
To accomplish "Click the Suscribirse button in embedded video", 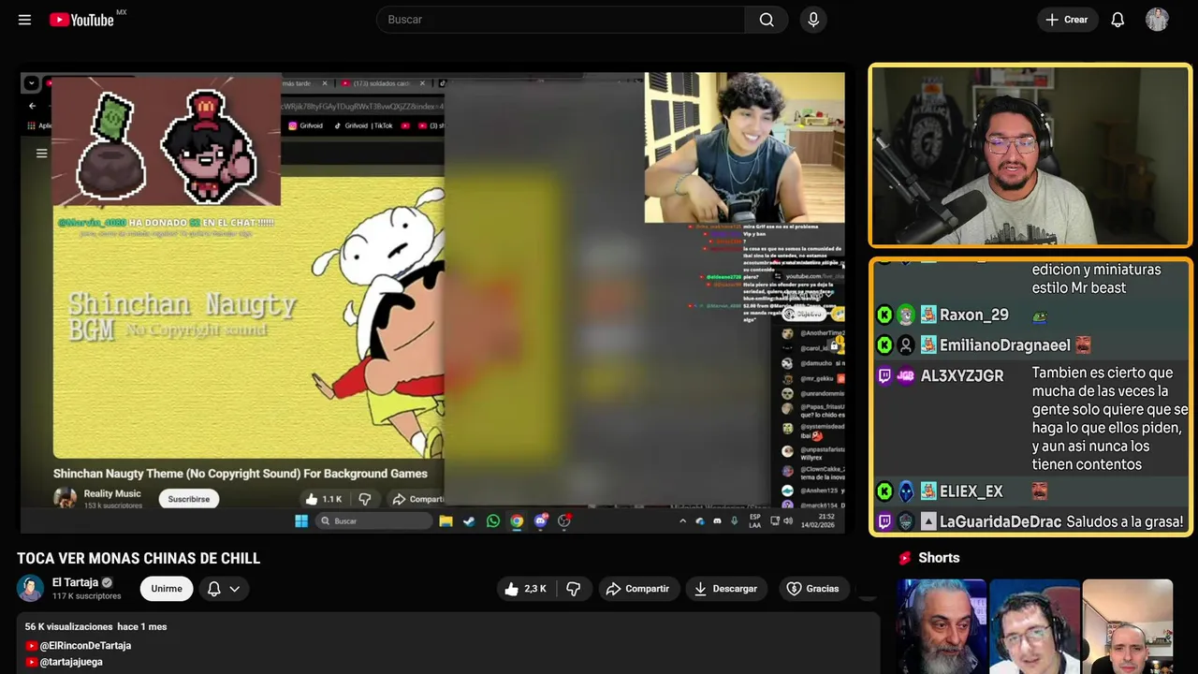I will click(188, 499).
